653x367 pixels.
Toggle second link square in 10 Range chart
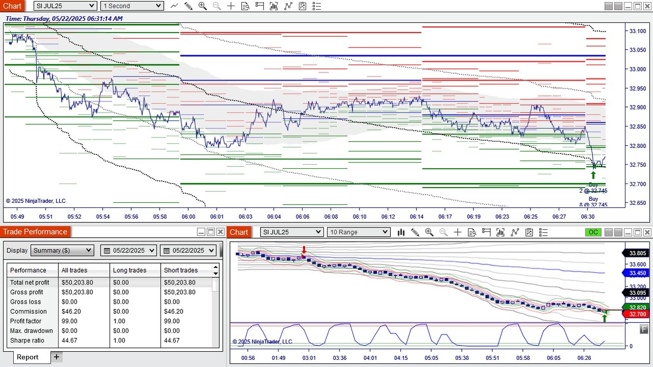click(x=618, y=232)
